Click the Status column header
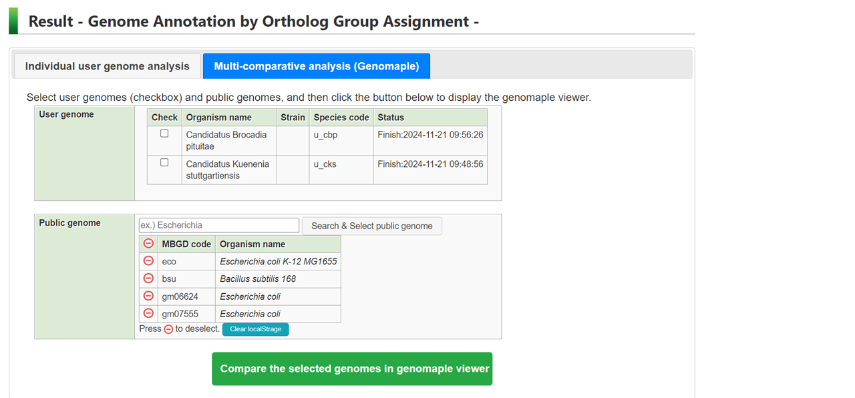 click(391, 118)
